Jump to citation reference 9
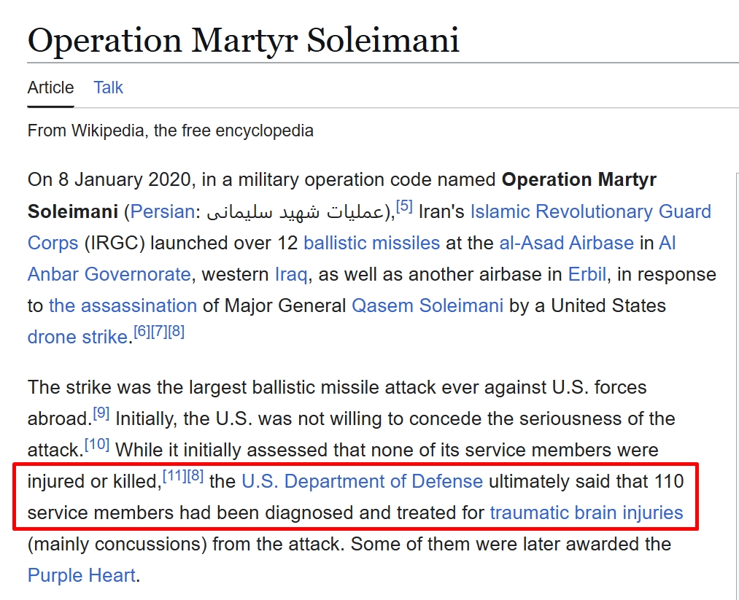The width and height of the screenshot is (739, 600). point(101,413)
